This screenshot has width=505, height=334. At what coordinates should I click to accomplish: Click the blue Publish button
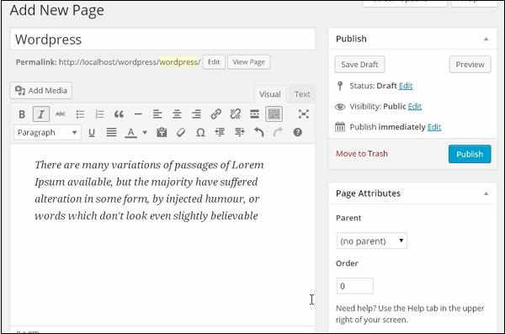[x=470, y=154]
